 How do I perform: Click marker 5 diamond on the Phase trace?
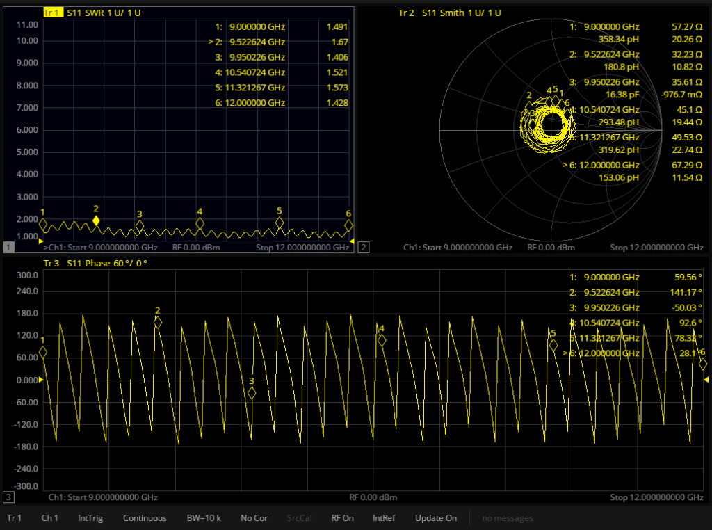coord(553,346)
